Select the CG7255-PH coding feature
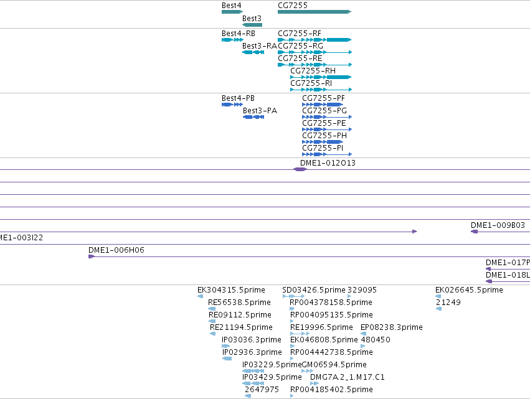This screenshot has height=399, width=530. point(323,142)
